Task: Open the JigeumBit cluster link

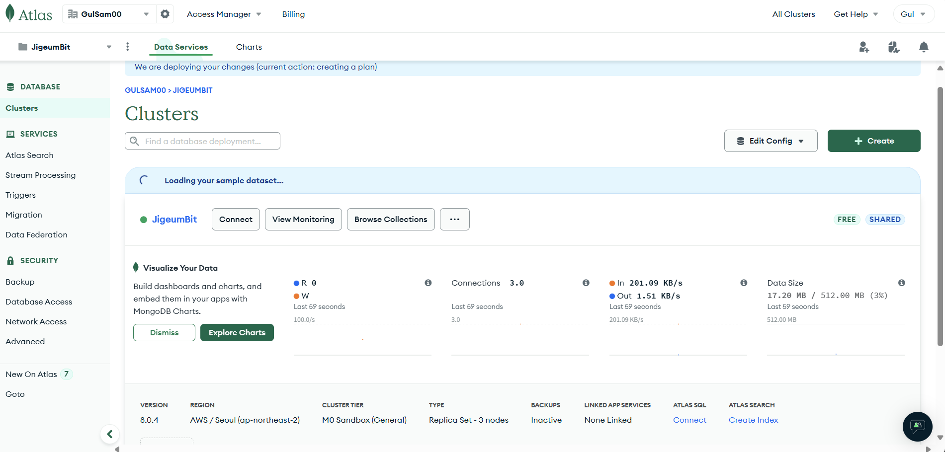Action: pyautogui.click(x=174, y=219)
